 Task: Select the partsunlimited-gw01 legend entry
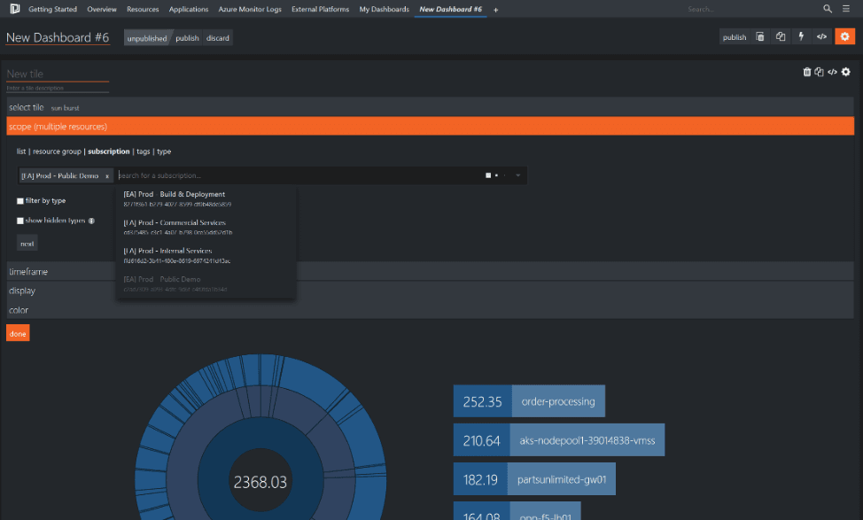coord(562,479)
